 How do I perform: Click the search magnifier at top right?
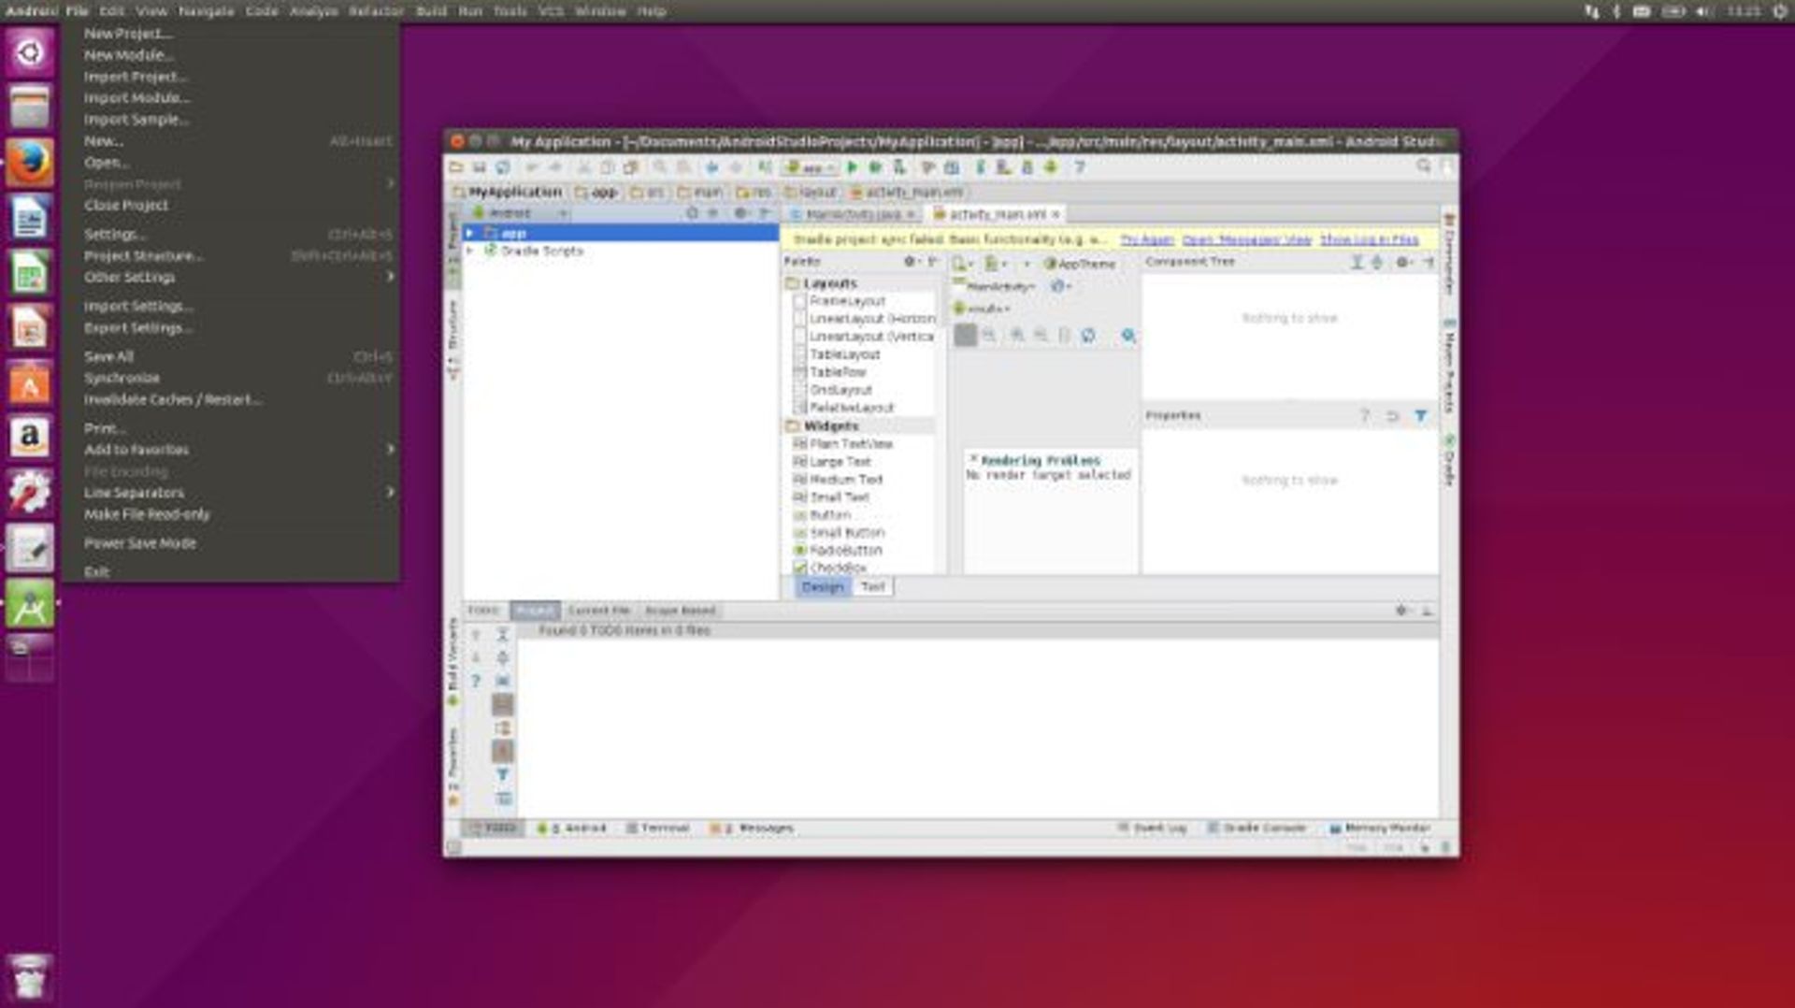pos(1424,166)
